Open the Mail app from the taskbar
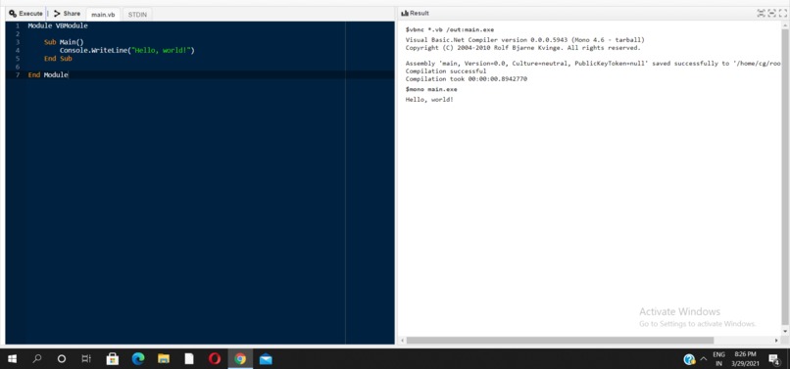The height and width of the screenshot is (369, 790). [266, 358]
